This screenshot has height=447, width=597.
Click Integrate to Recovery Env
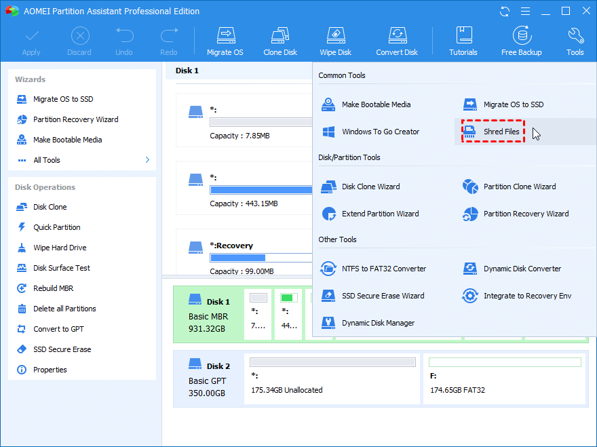click(527, 296)
